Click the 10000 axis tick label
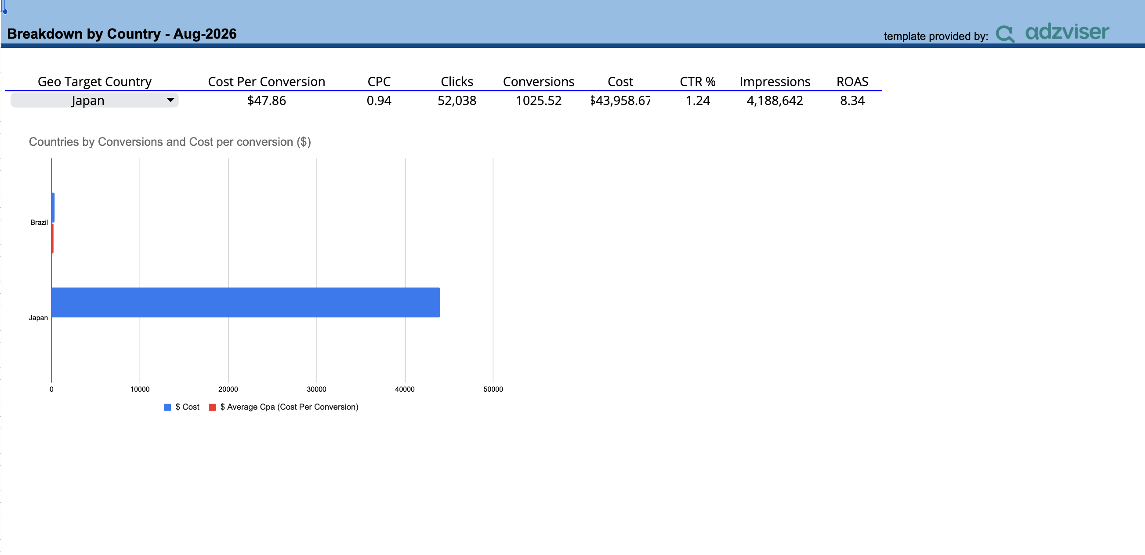Image resolution: width=1145 pixels, height=555 pixels. pos(140,389)
